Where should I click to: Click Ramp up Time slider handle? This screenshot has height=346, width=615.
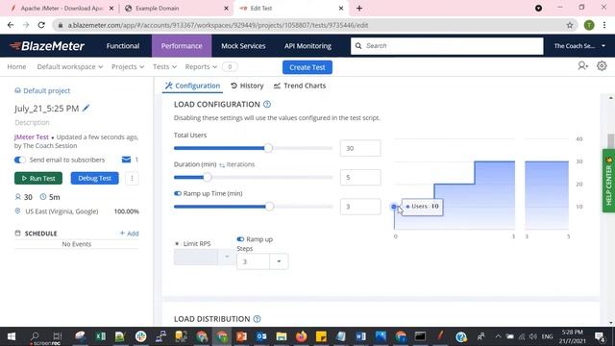tap(269, 207)
